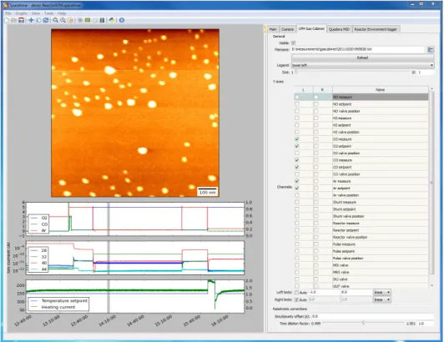Click the O2 CO Ar plot legend

38,224
